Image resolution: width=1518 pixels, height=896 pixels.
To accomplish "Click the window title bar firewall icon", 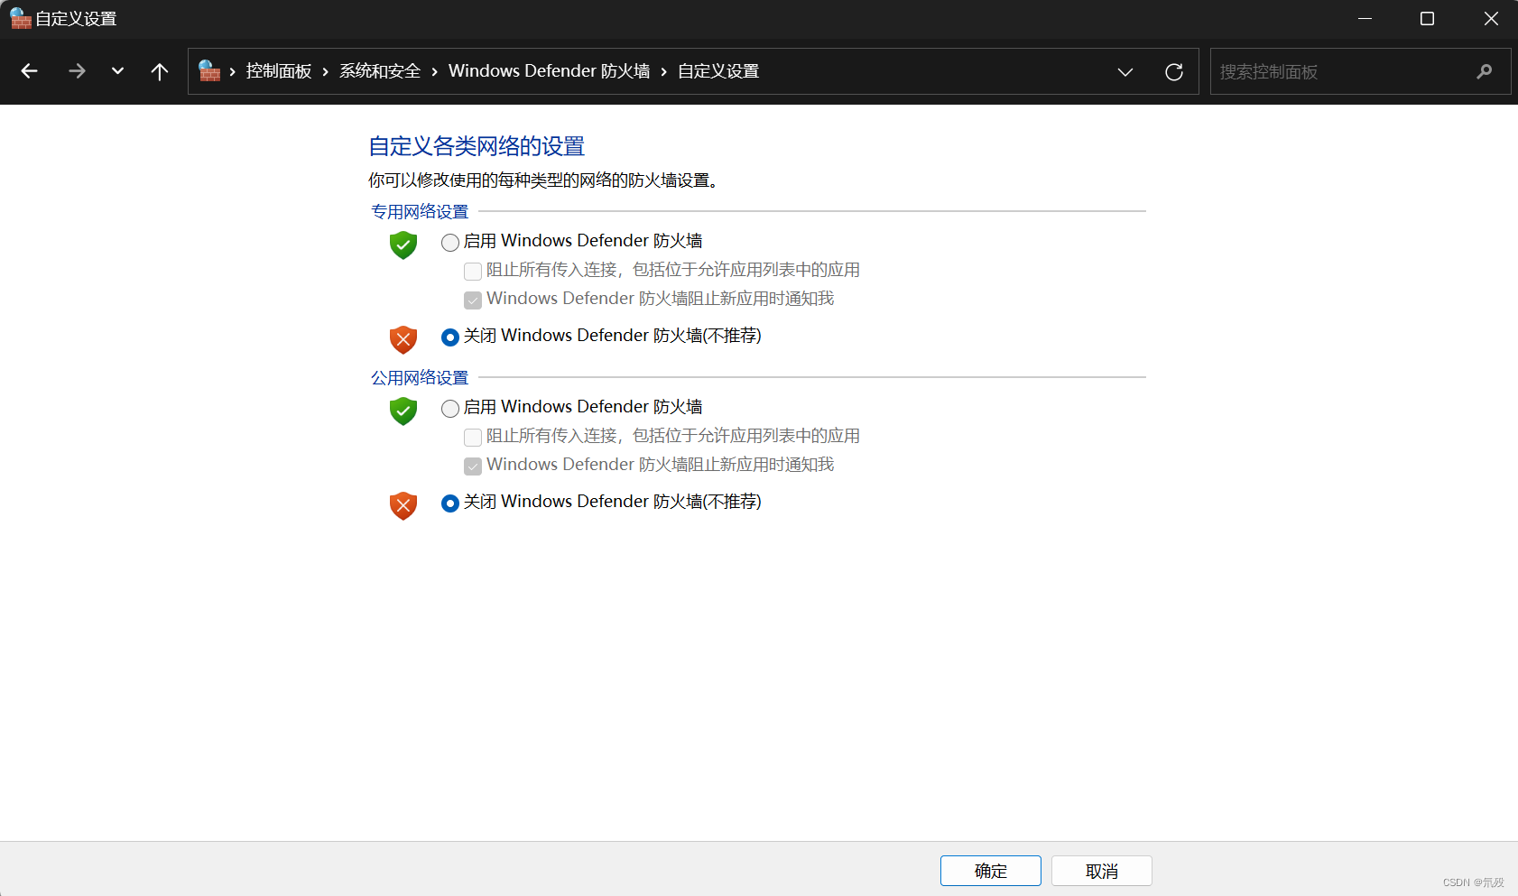I will [x=20, y=18].
